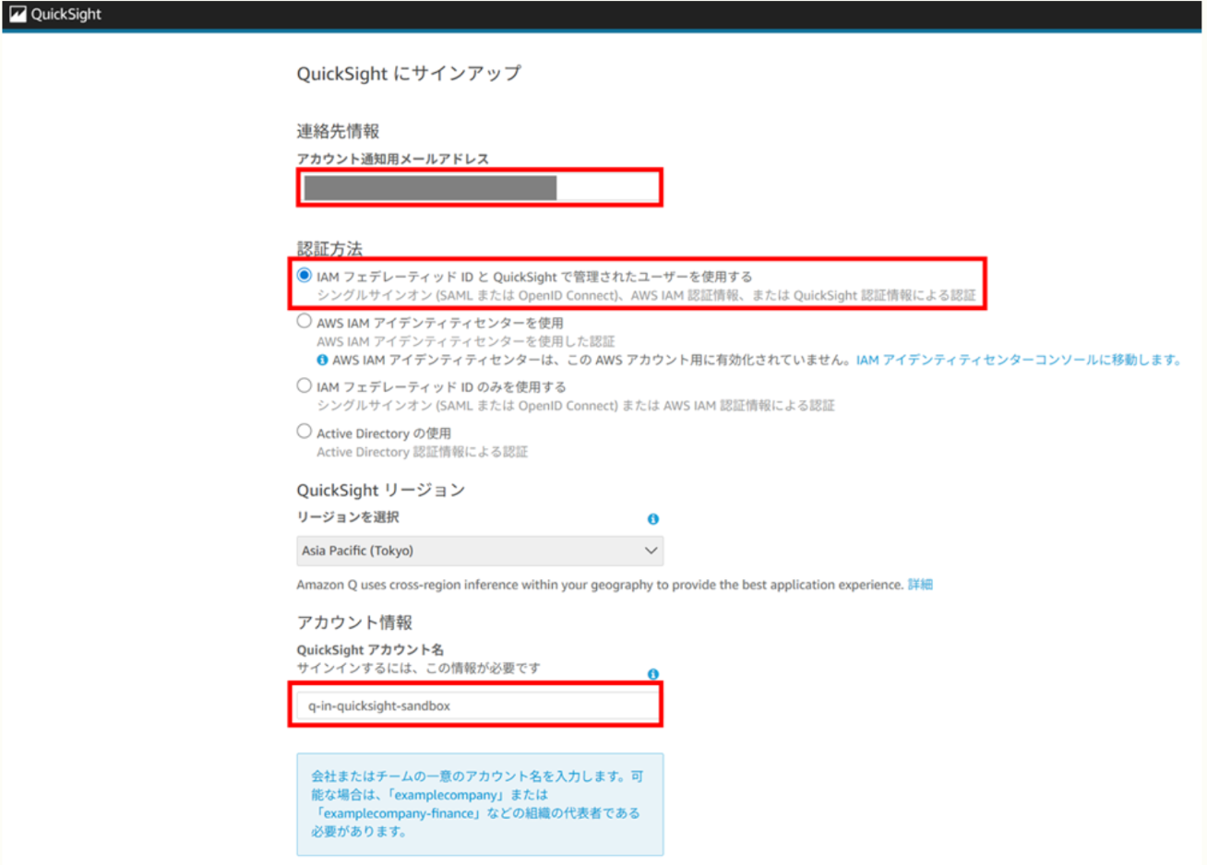1207x865 pixels.
Task: Open the 詳細 link about cross-region inference
Action: pos(920,585)
